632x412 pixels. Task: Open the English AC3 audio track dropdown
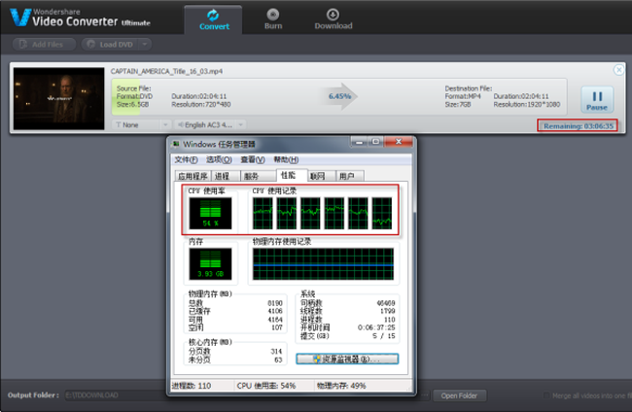(210, 124)
